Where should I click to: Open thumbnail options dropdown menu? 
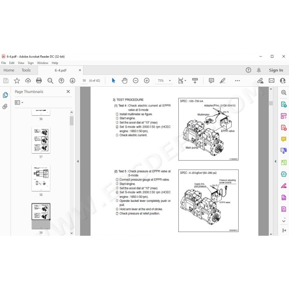19,102
